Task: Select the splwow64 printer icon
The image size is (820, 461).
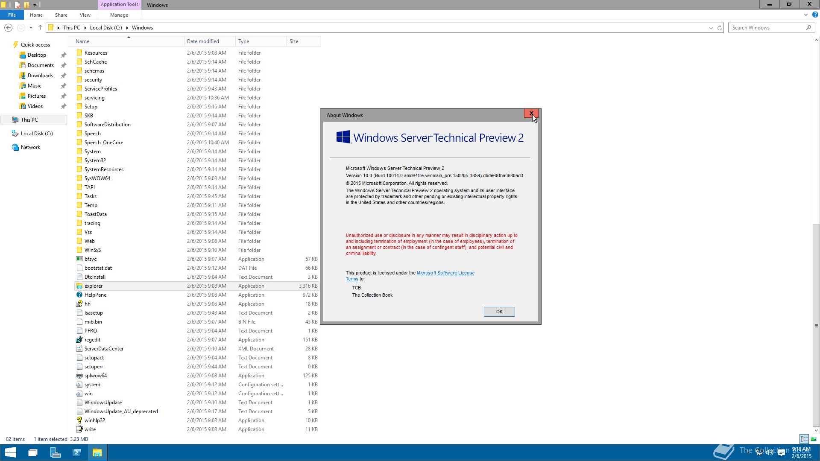Action: (x=79, y=376)
